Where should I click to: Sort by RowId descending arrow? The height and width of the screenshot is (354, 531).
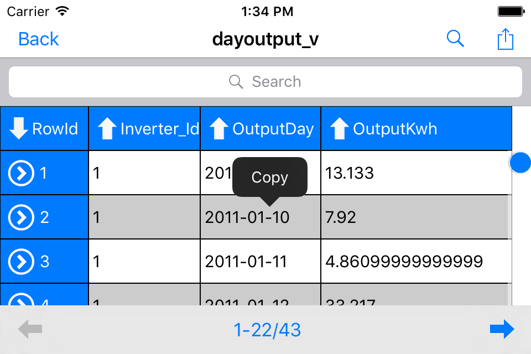tap(19, 129)
